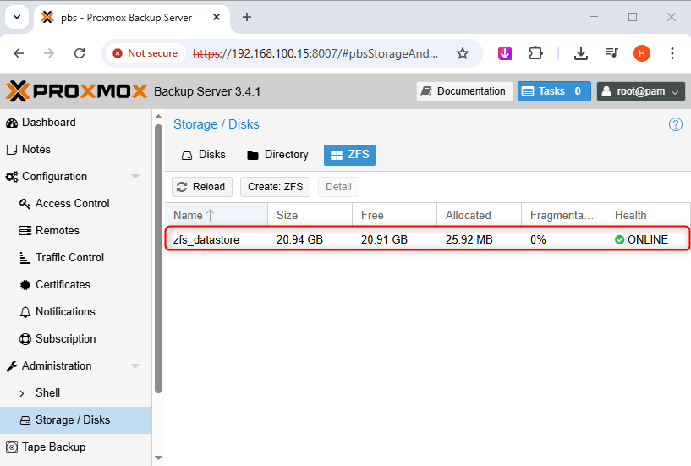Click Create: ZFS button

pyautogui.click(x=275, y=187)
